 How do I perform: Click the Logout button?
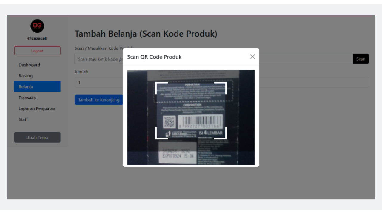point(37,51)
